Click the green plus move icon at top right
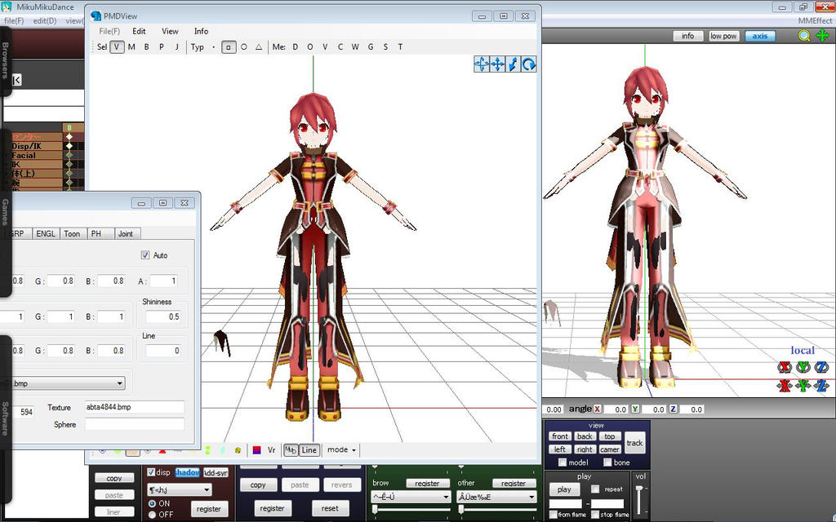 [822, 36]
